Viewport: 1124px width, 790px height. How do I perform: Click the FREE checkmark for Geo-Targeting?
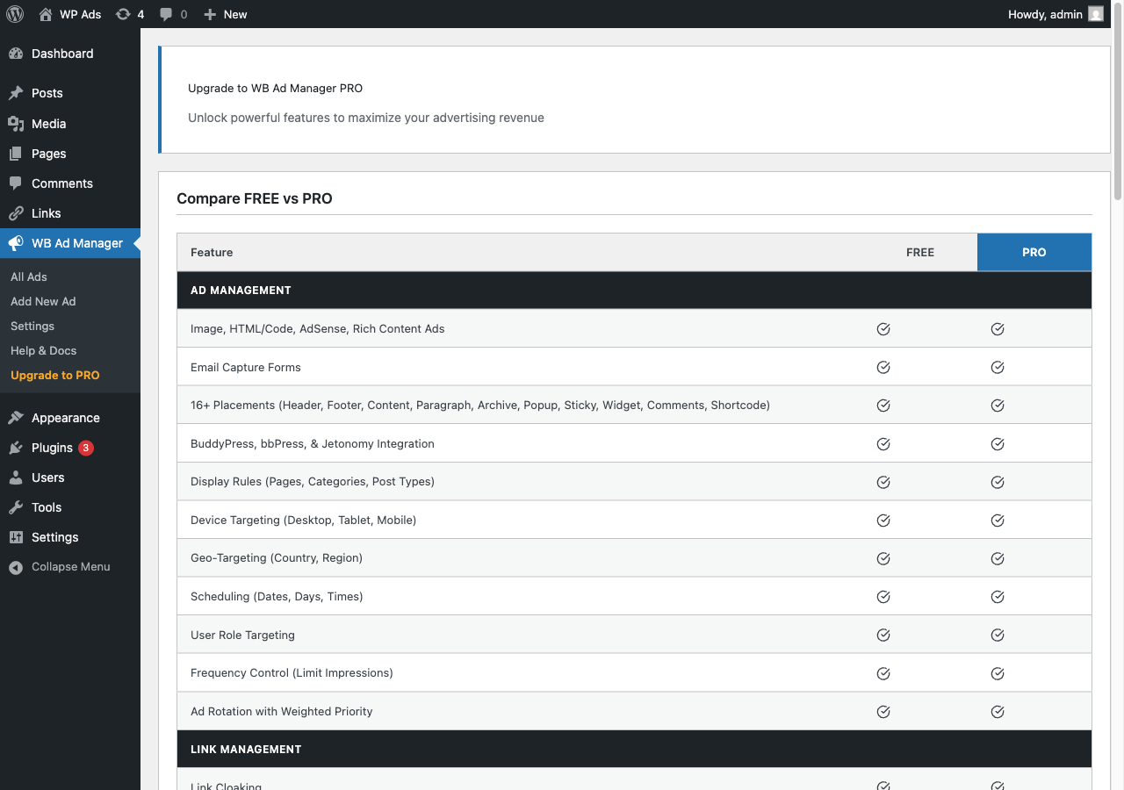(883, 557)
